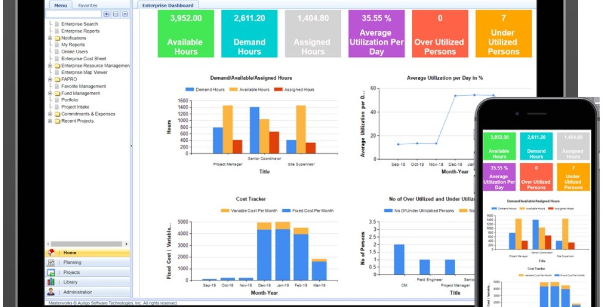Click the Masterworks copyright footer text

[113, 303]
